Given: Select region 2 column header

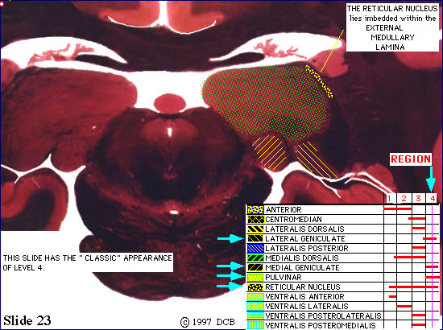Looking at the screenshot, I should (x=404, y=199).
